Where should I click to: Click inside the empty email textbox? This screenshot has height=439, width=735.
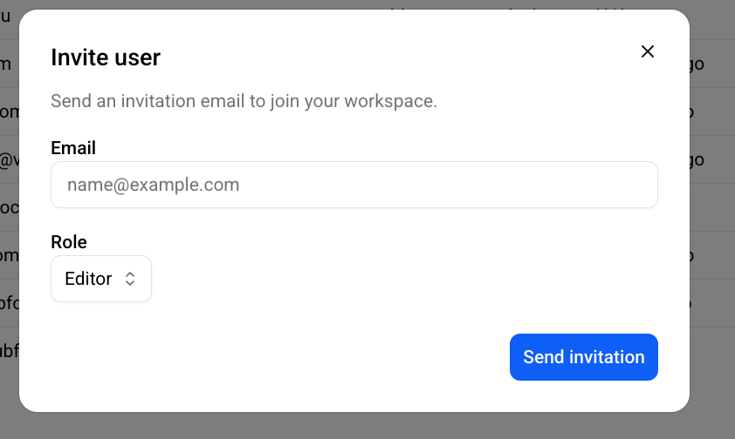tap(354, 185)
